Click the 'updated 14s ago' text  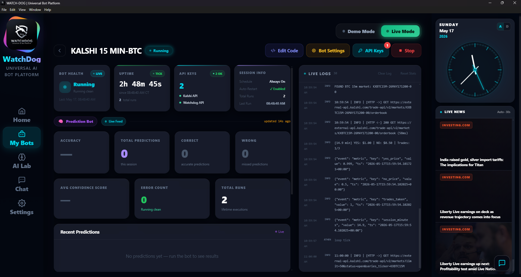(x=277, y=121)
